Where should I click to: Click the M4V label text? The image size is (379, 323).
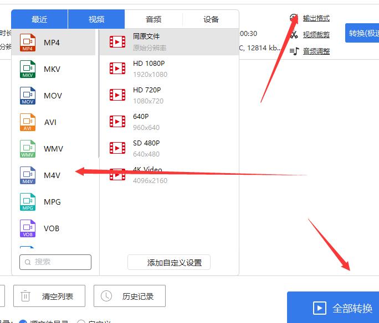52,175
